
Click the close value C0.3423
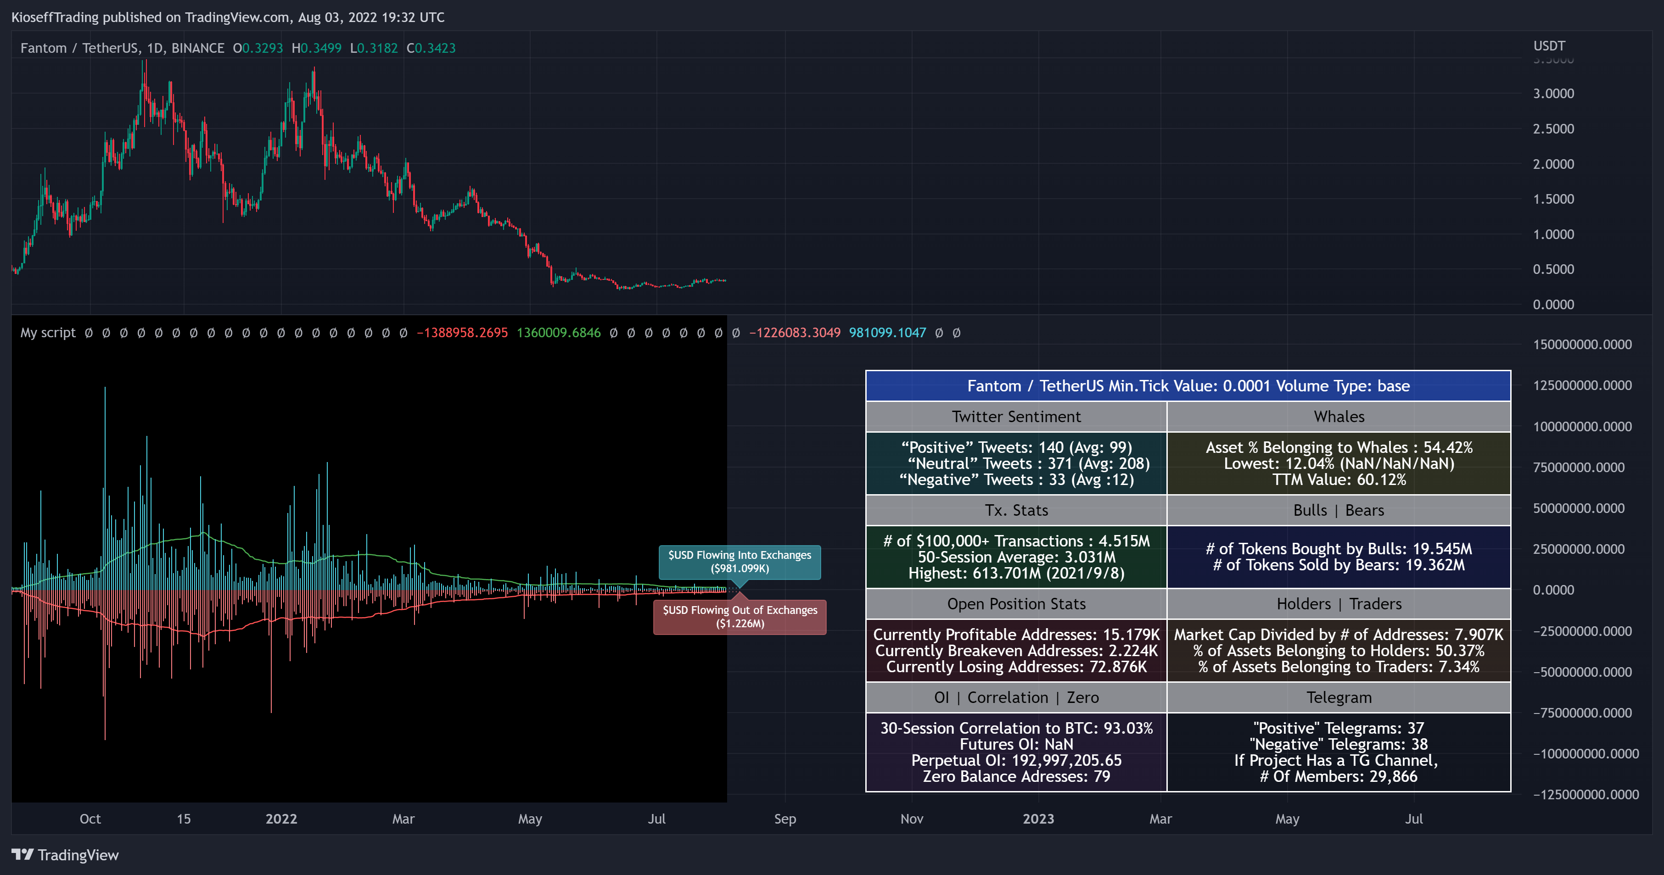[431, 49]
